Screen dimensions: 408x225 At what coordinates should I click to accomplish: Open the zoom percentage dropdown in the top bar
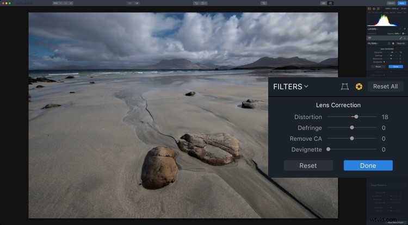click(57, 3)
